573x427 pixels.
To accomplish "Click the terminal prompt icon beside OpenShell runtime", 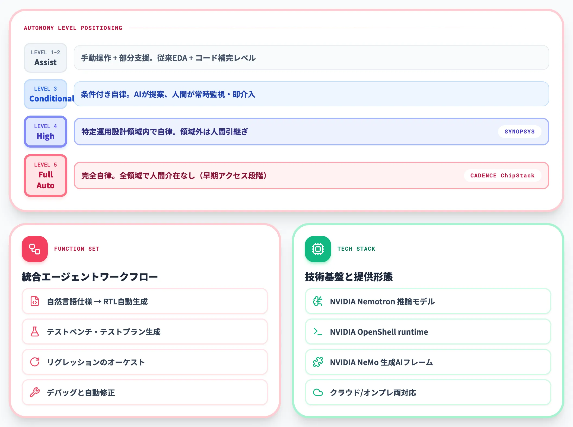I will (318, 332).
